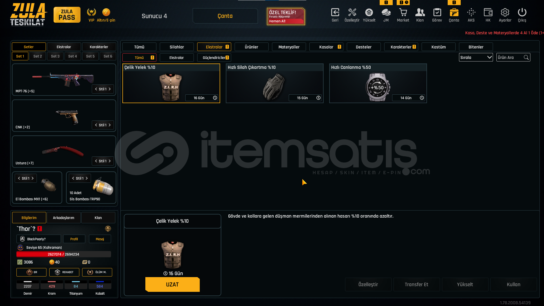The height and width of the screenshot is (306, 544).
Task: Select the Hızlı Canlanma %50 item
Action: [x=378, y=83]
